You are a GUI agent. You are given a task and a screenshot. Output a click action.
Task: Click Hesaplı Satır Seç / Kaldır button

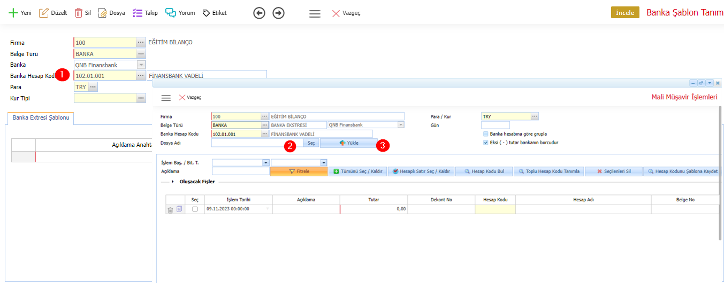pos(422,171)
